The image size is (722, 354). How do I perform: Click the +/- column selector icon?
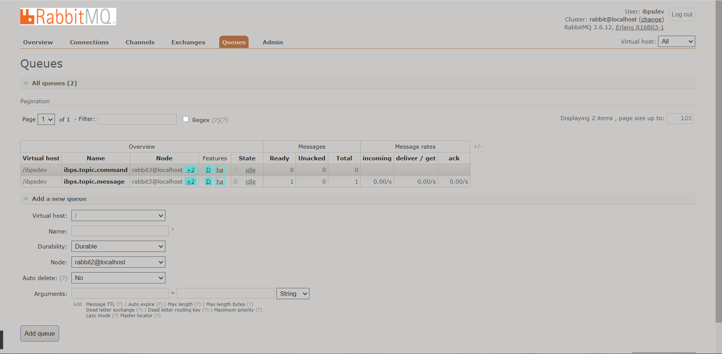[x=478, y=146]
